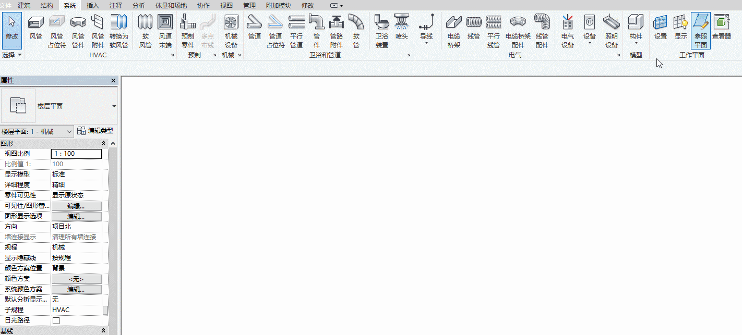Image resolution: width=742 pixels, height=335 pixels.
Task: Select the 管路附件 pipe accessory tool
Action: 337,30
